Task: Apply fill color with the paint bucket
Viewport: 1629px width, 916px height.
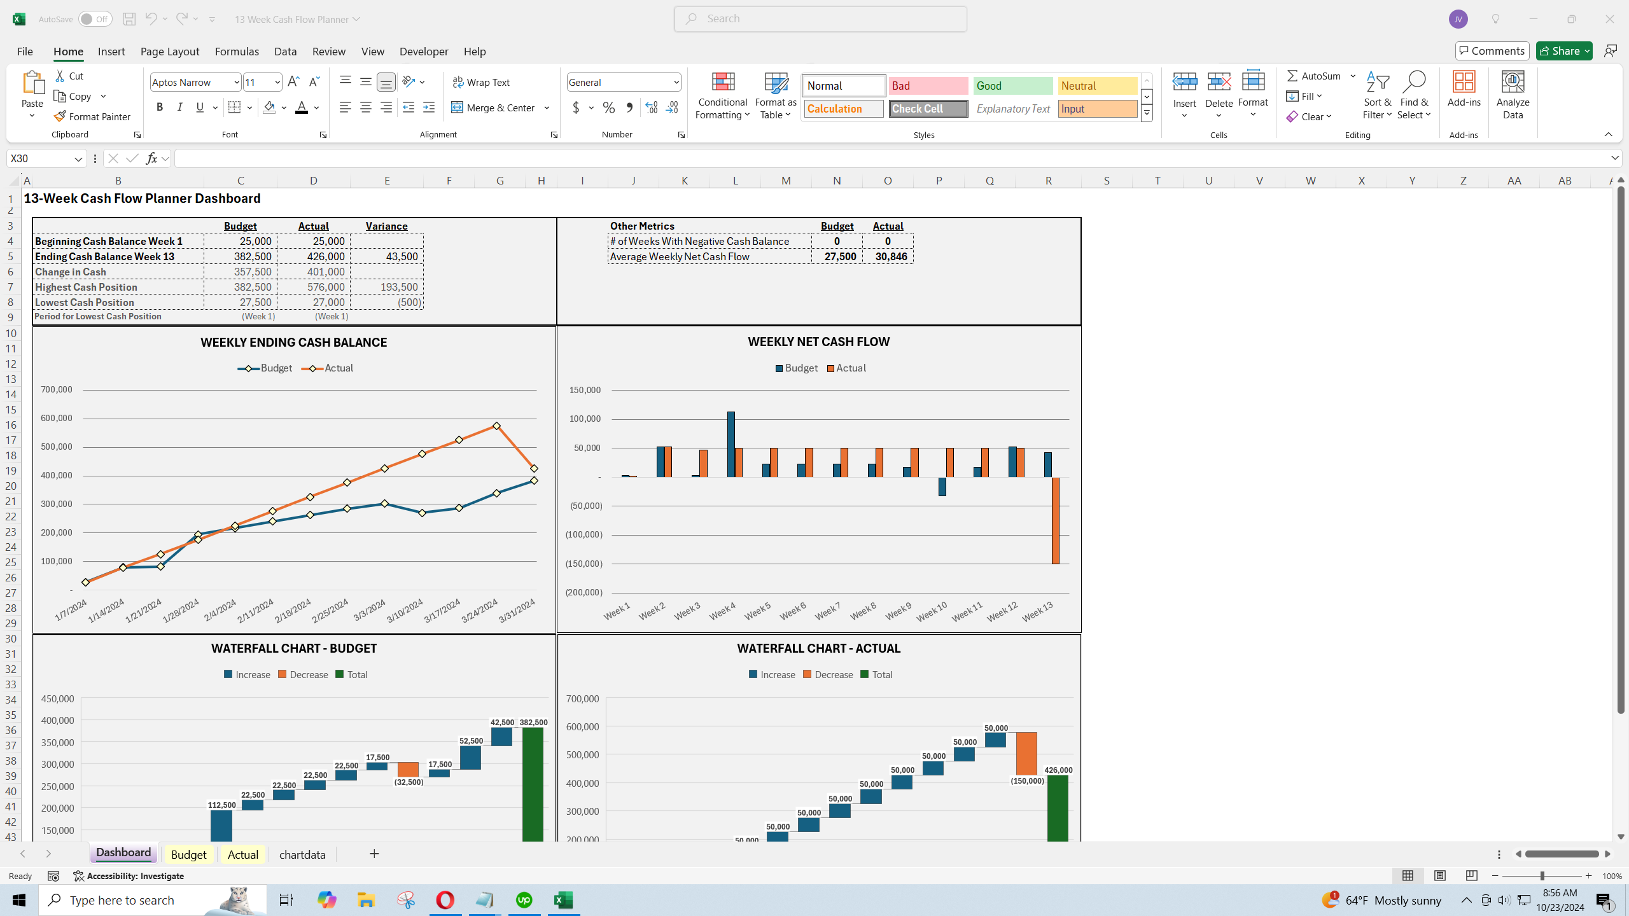Action: (269, 108)
